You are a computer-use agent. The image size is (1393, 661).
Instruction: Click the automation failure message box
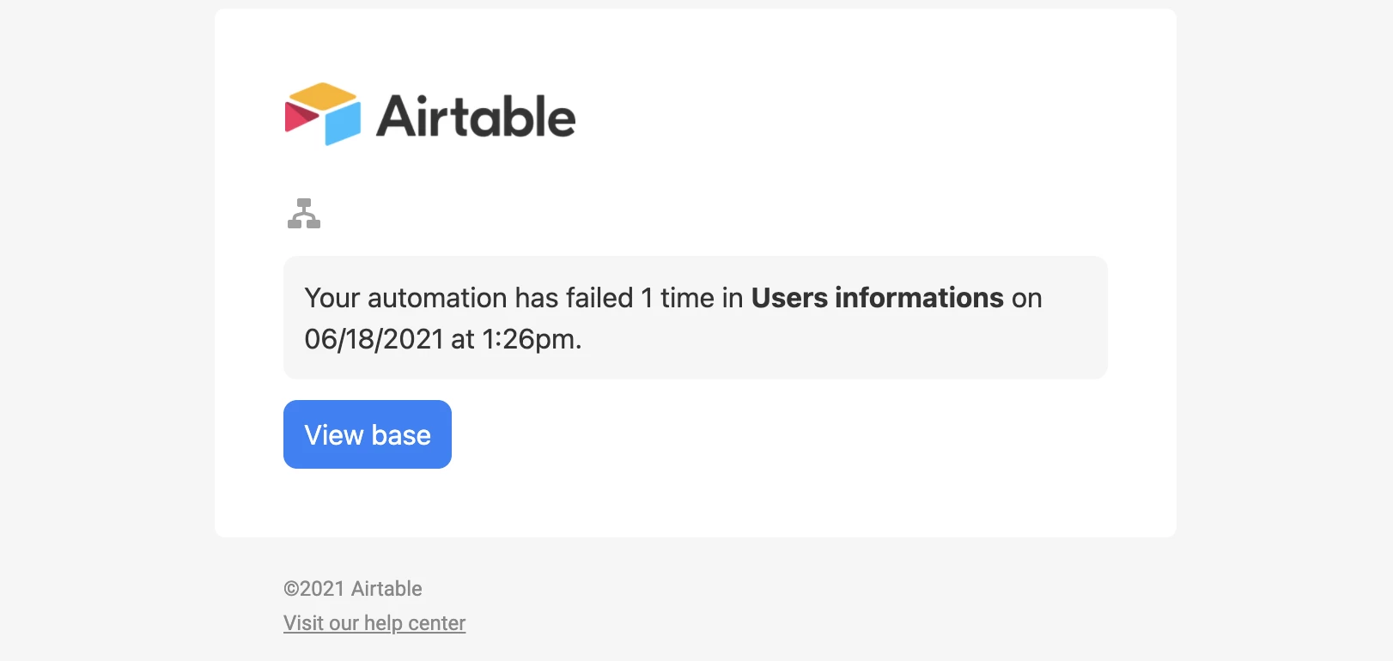click(x=696, y=318)
